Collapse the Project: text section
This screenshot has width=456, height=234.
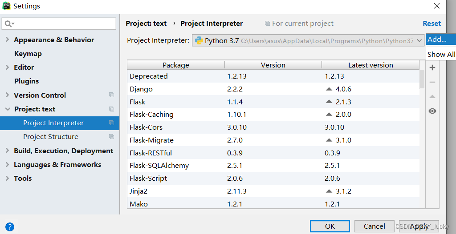pos(7,109)
